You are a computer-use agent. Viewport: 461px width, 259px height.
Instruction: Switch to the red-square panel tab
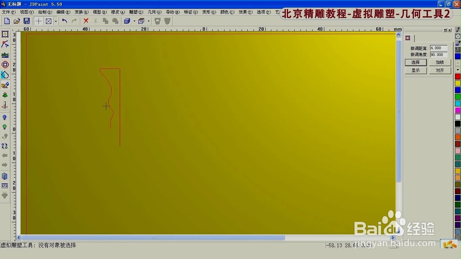coord(408,38)
